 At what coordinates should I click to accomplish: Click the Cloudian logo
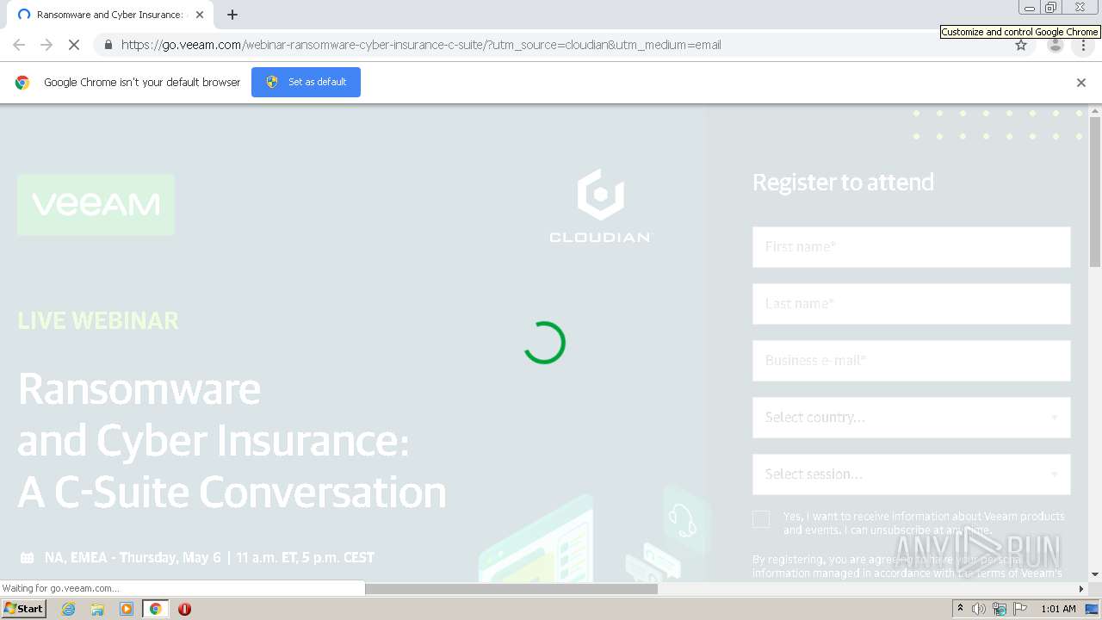pyautogui.click(x=600, y=206)
